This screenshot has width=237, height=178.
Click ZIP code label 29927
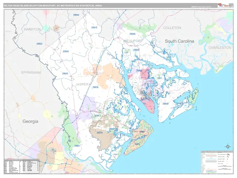pyautogui.click(x=77, y=146)
